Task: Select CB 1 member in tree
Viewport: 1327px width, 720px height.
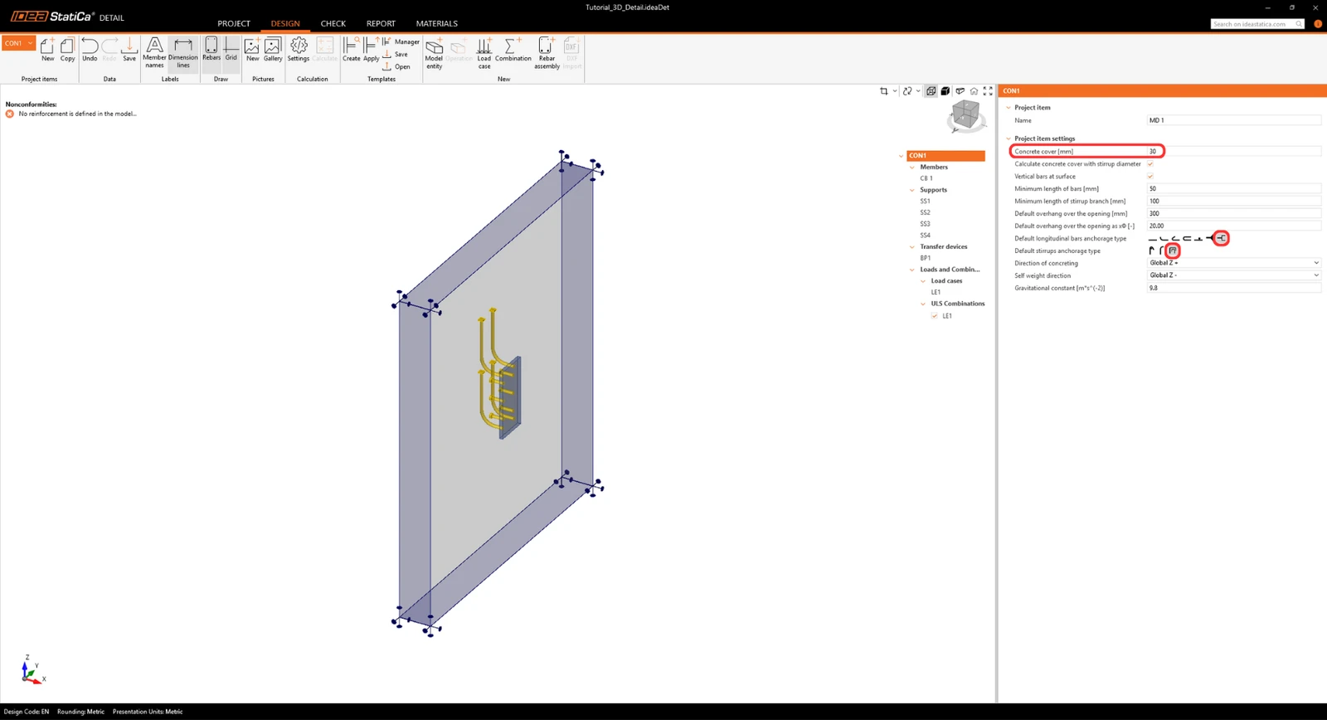Action: coord(926,178)
